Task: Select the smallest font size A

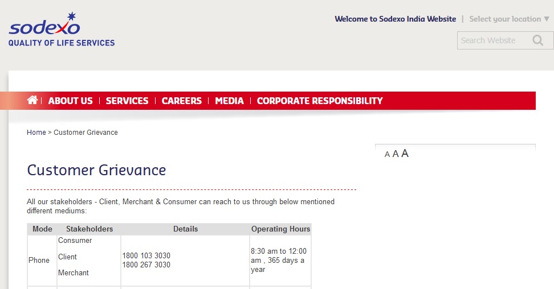Action: 387,154
